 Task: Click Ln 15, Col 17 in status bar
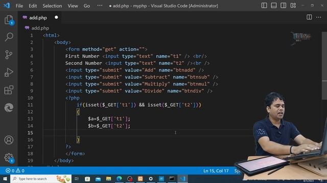pos(216,171)
